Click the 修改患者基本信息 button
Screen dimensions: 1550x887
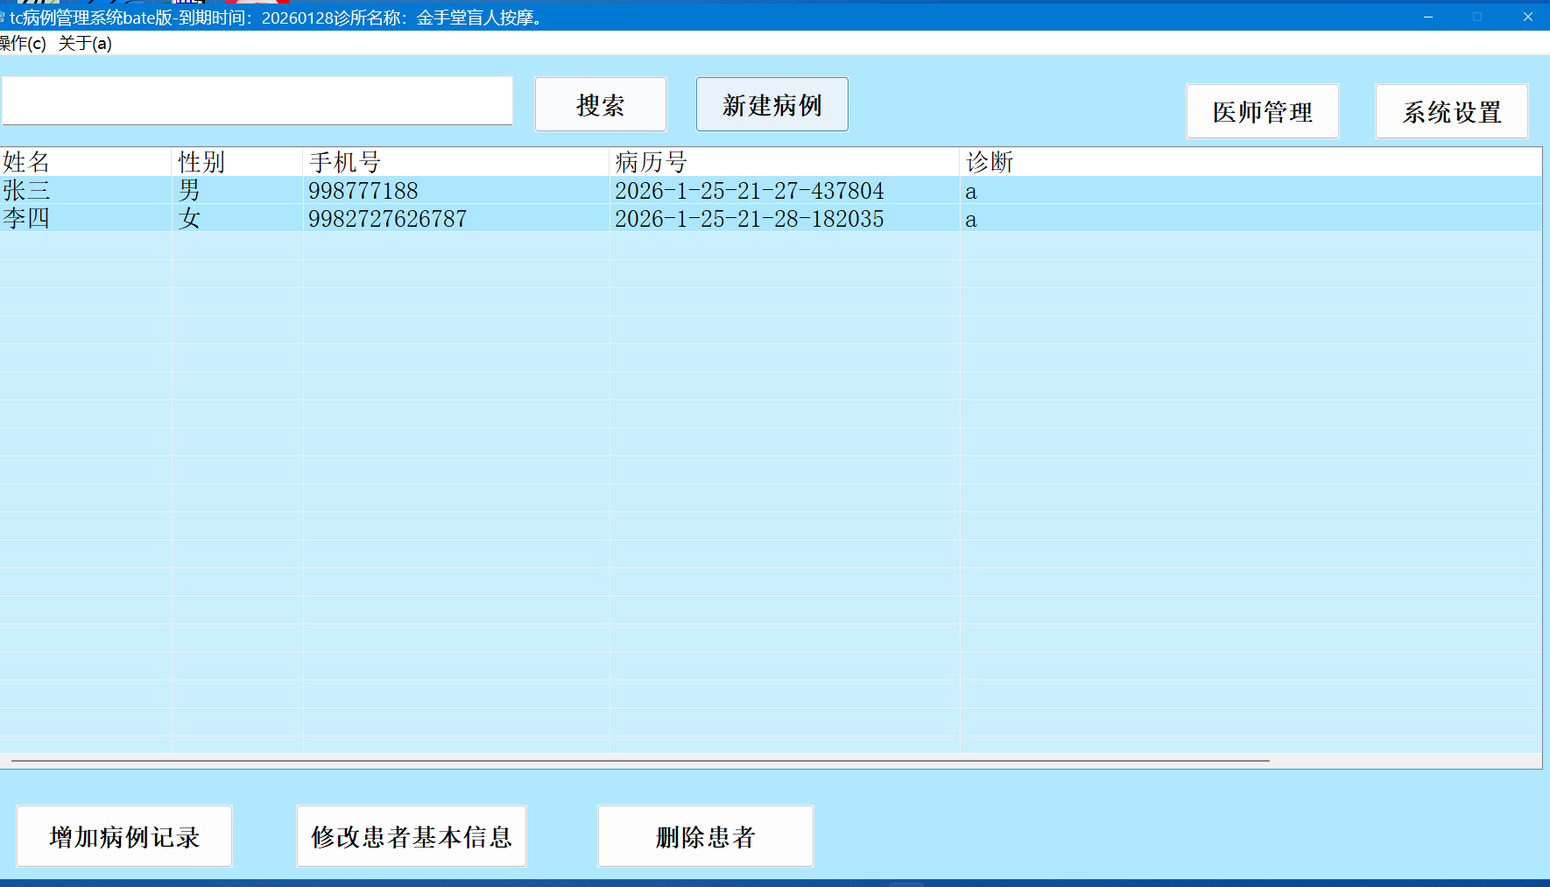[x=412, y=836]
